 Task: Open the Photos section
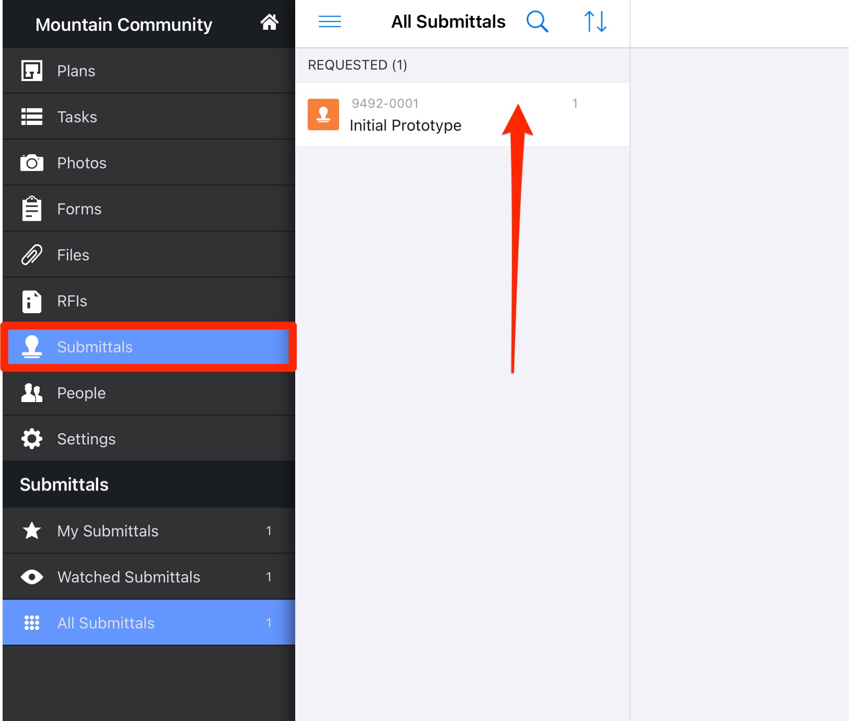click(x=149, y=163)
